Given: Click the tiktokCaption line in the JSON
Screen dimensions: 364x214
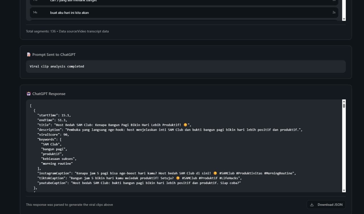Looking at the screenshot, I should 139,178.
